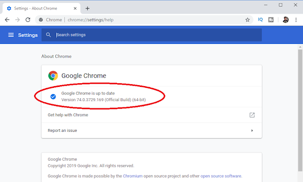This screenshot has height=182, width=303.
Task: Click the page vertical scrollbar
Action: [300, 111]
